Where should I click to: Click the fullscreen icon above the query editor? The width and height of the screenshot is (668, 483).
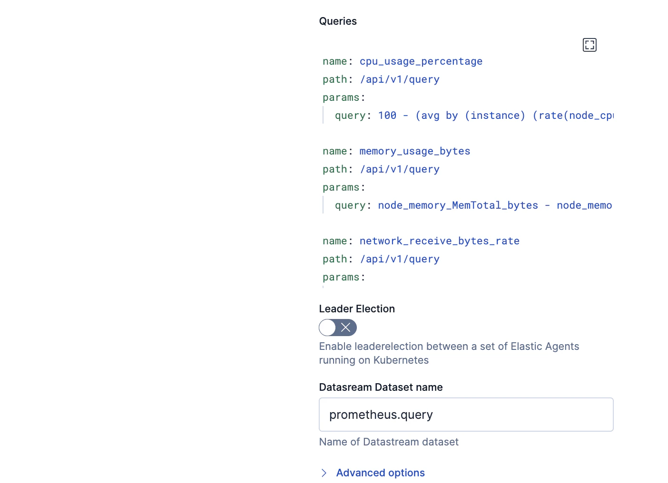589,45
